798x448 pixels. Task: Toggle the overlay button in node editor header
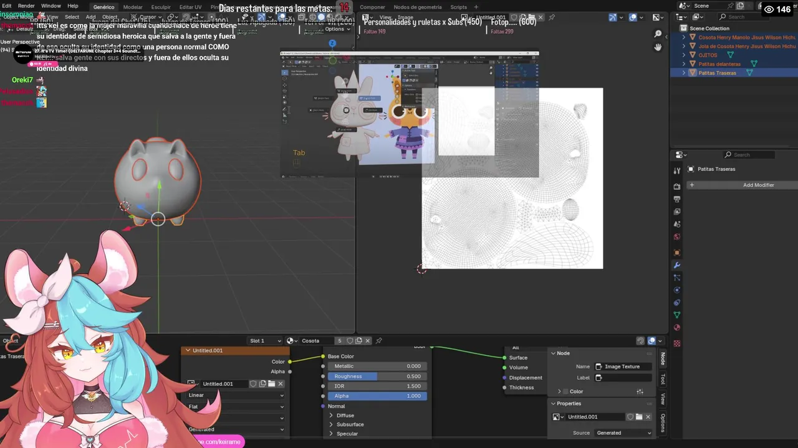(652, 340)
